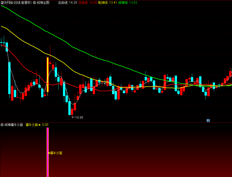This screenshot has height=177, width=232.
Task: Click the cyan candle at the 10.95 low
Action: (x=69, y=108)
